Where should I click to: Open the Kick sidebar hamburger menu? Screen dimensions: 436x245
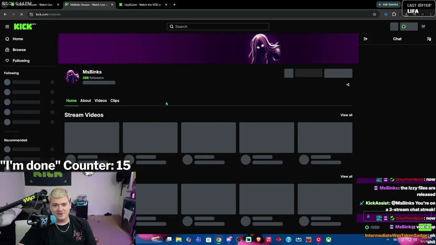pyautogui.click(x=7, y=27)
